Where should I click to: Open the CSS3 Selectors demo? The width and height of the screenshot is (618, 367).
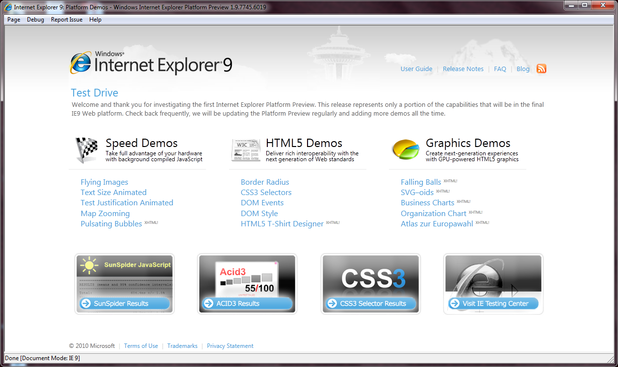266,193
